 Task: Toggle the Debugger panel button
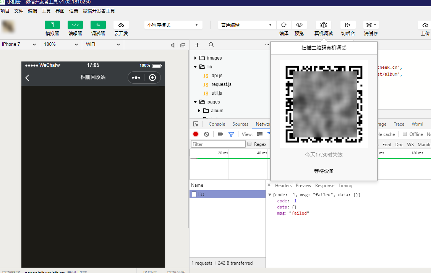click(x=98, y=25)
